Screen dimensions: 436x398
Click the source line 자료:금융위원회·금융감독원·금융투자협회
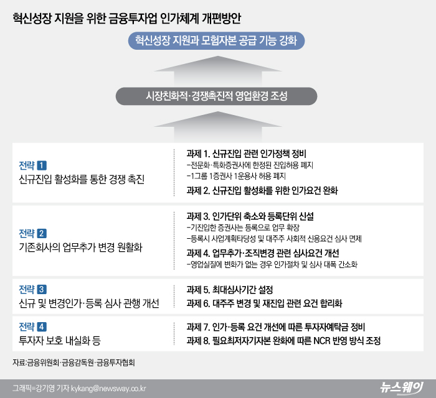pyautogui.click(x=73, y=363)
